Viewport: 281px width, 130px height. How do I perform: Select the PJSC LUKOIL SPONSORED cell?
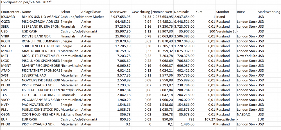coord(40,61)
